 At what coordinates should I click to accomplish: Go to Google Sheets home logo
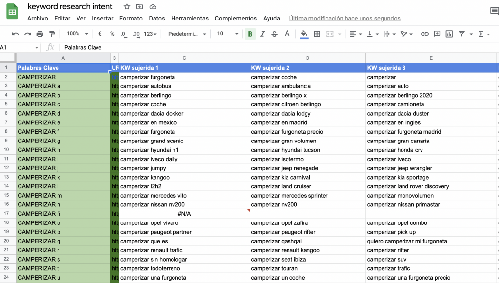[12, 12]
